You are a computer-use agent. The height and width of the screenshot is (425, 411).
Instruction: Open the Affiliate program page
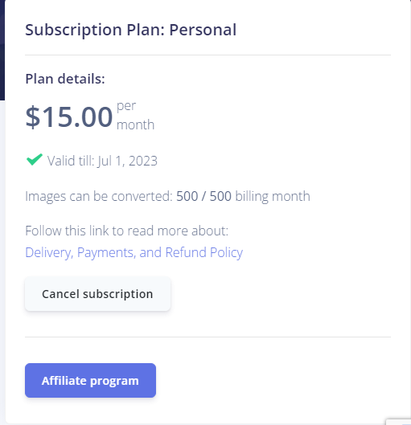coord(90,381)
